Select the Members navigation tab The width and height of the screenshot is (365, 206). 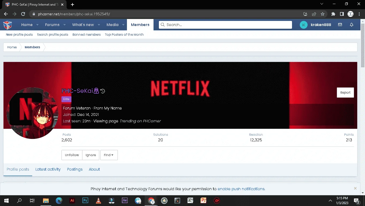[x=140, y=25]
